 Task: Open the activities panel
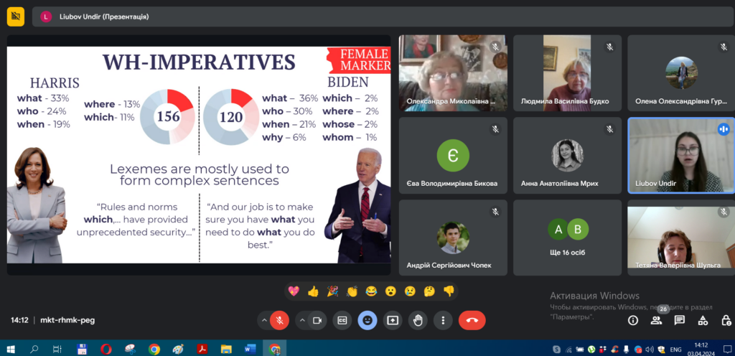click(703, 320)
